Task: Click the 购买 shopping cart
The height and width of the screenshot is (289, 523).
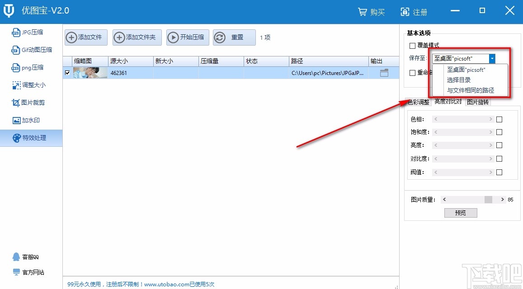Action: click(371, 12)
